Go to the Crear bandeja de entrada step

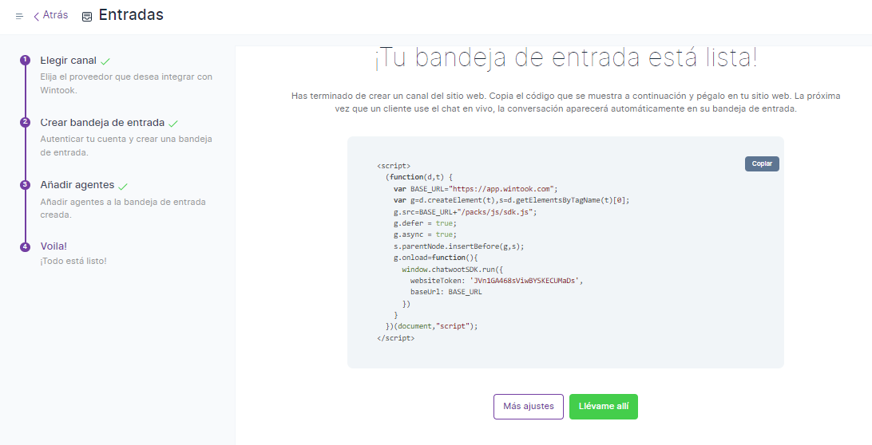click(102, 123)
